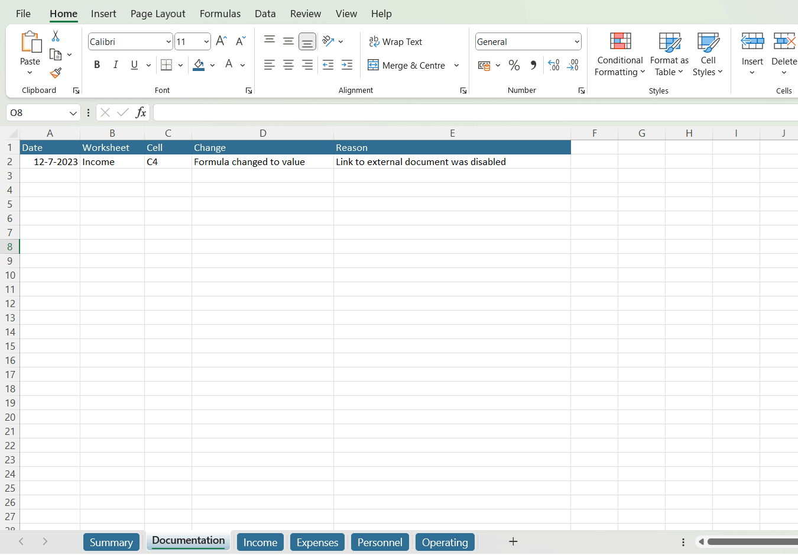Increase decimal places

[553, 65]
